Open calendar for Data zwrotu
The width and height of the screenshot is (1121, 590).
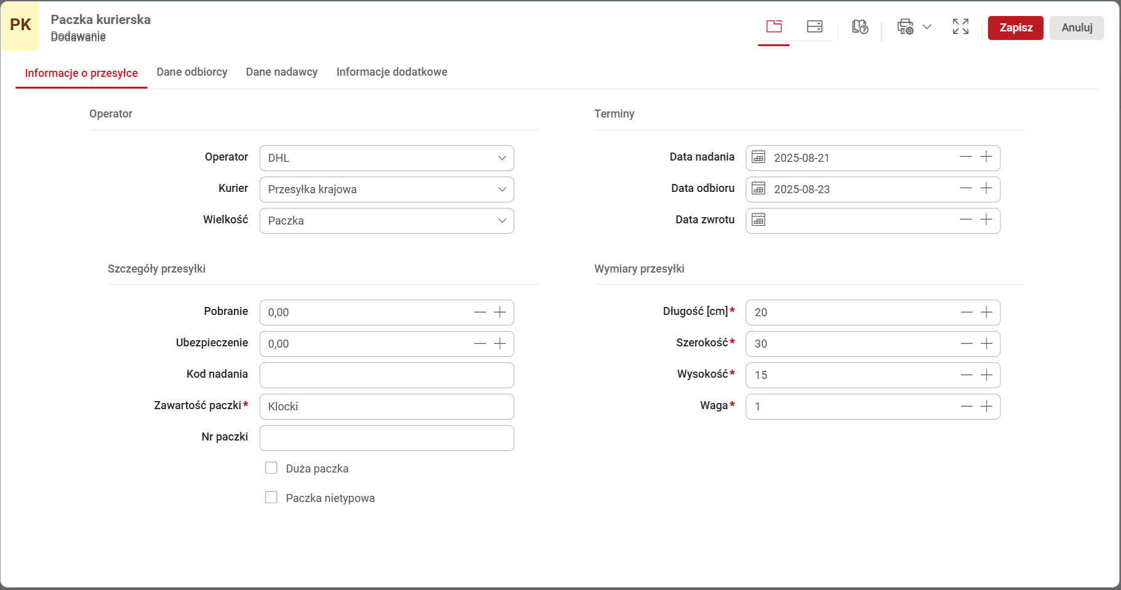tap(758, 220)
